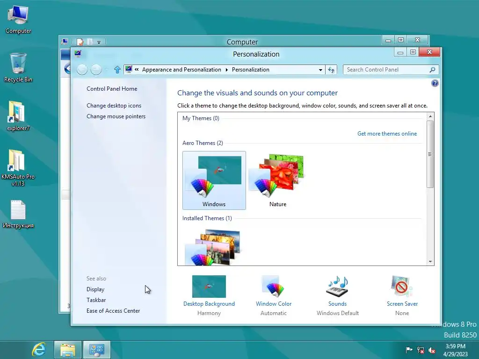479x359 pixels.
Task: Click the Help question mark icon
Action: pyautogui.click(x=435, y=83)
